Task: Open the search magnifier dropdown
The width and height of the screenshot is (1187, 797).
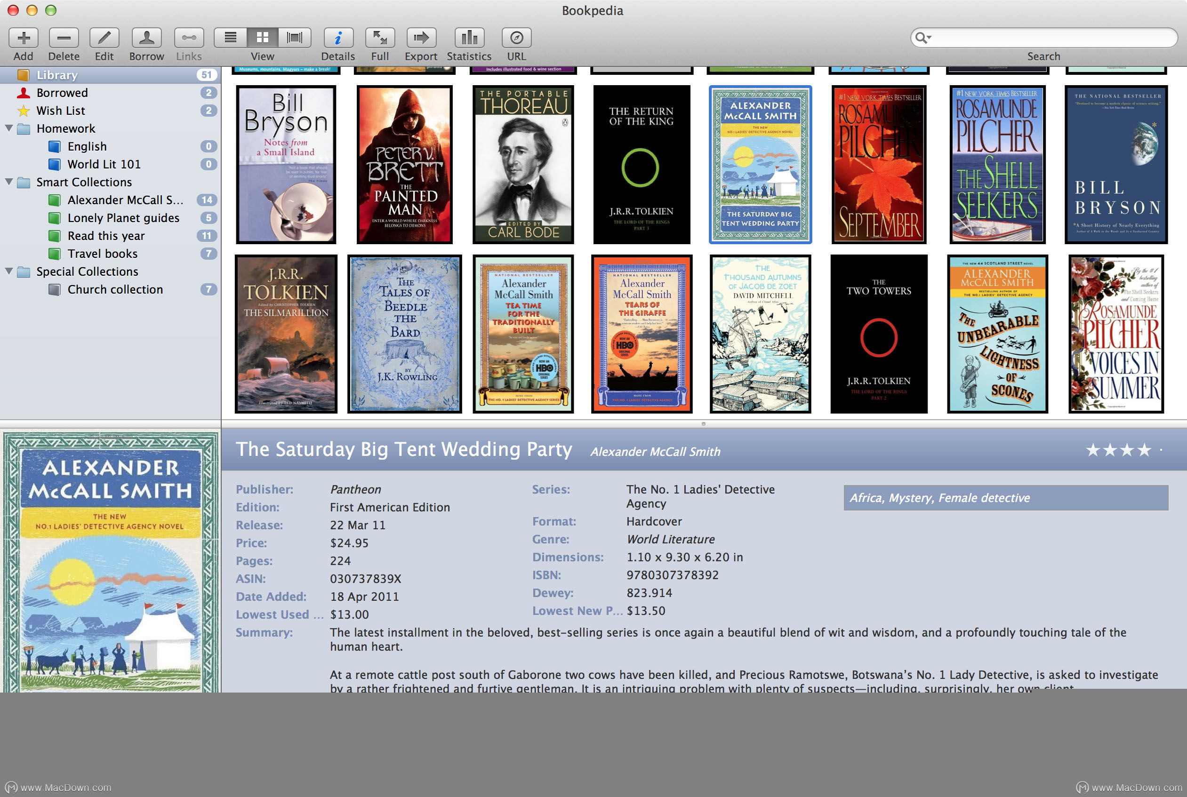Action: coord(922,38)
